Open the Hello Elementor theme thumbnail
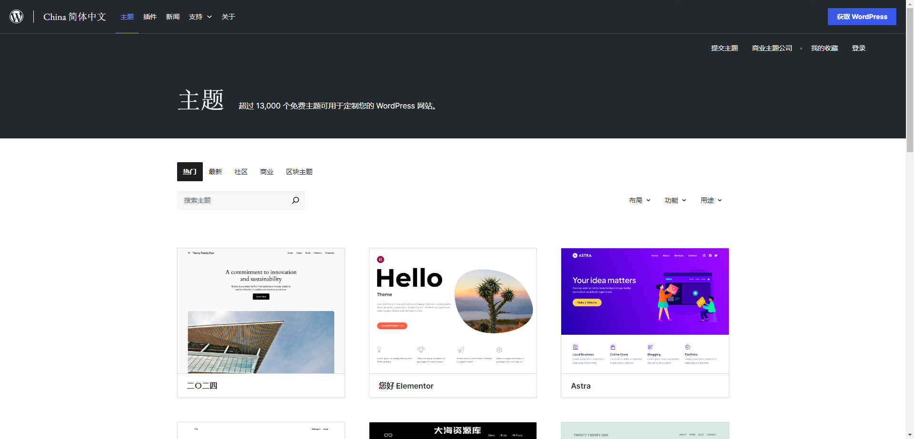The image size is (914, 439). (453, 311)
